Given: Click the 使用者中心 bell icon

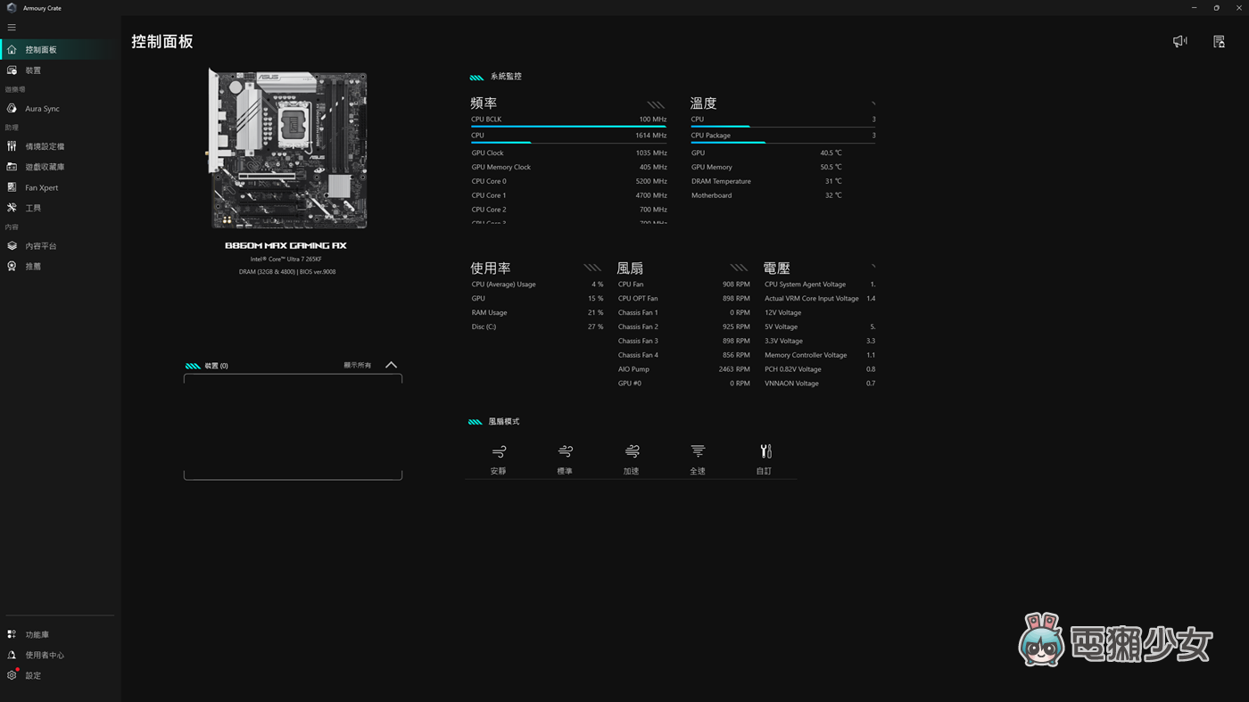Looking at the screenshot, I should 12,656.
